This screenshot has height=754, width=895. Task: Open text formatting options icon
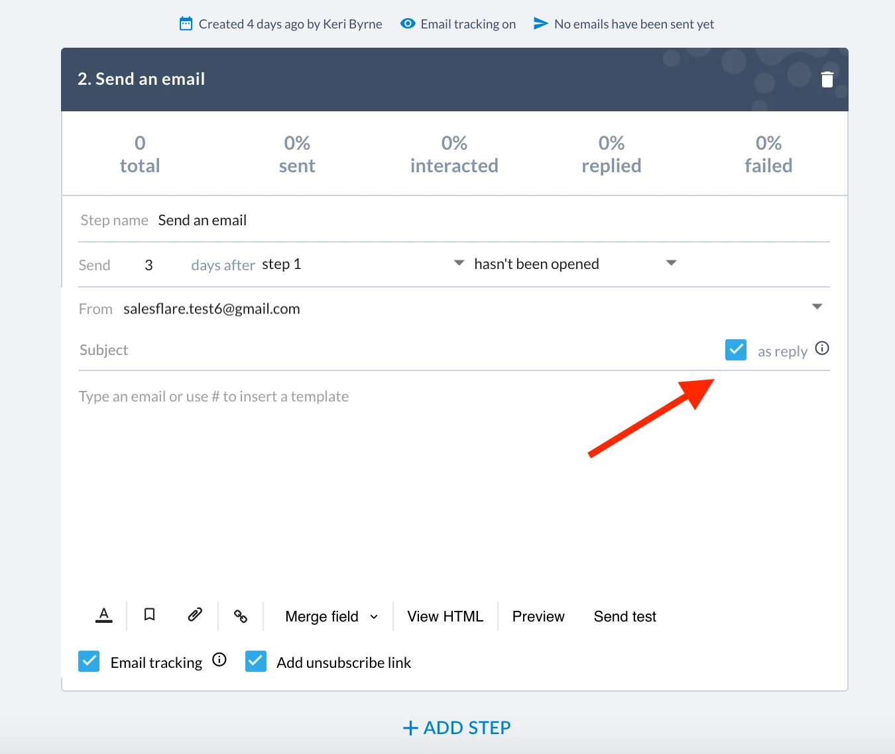pyautogui.click(x=104, y=616)
